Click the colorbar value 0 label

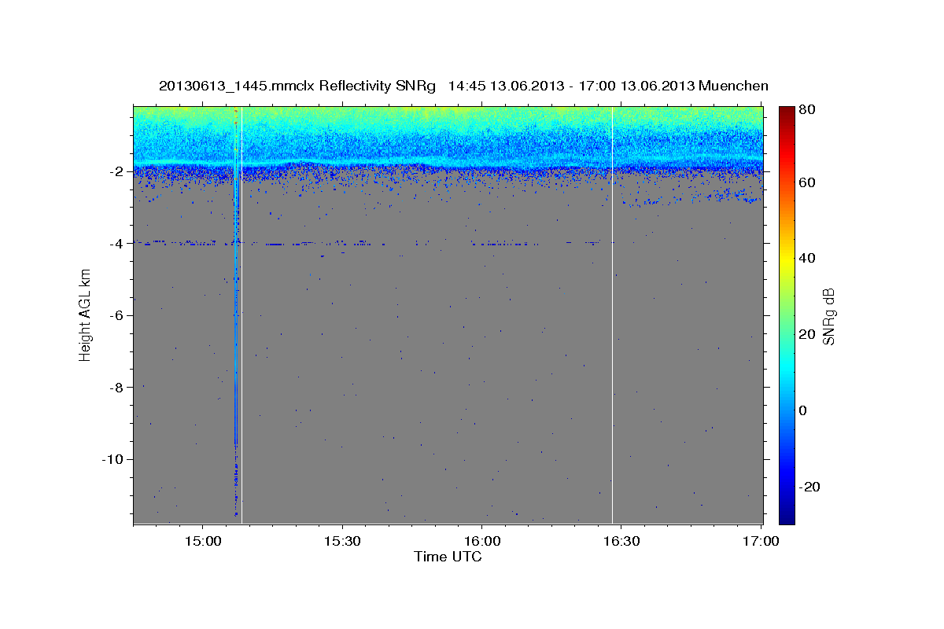(804, 411)
